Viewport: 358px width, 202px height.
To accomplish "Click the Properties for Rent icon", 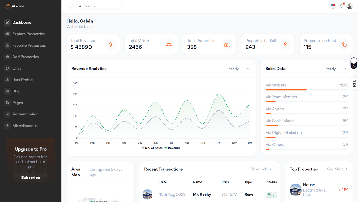I will click(344, 44).
